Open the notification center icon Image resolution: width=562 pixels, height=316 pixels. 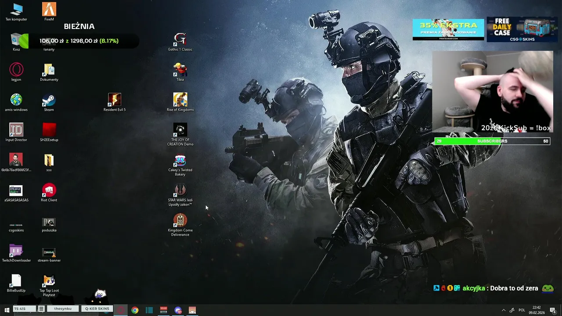tap(553, 310)
